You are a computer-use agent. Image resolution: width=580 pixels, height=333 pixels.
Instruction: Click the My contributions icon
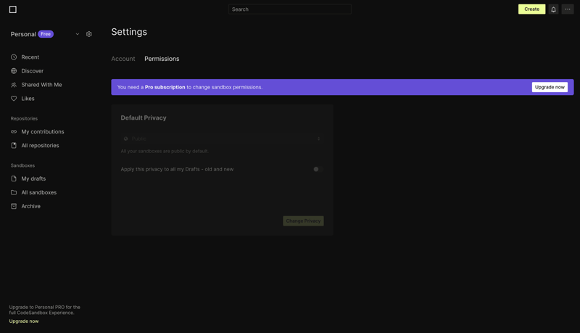14,132
